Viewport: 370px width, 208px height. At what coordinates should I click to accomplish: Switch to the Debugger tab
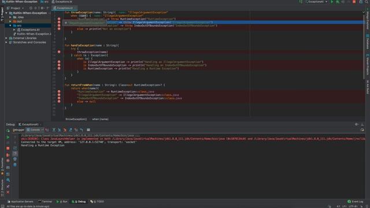pos(18,130)
